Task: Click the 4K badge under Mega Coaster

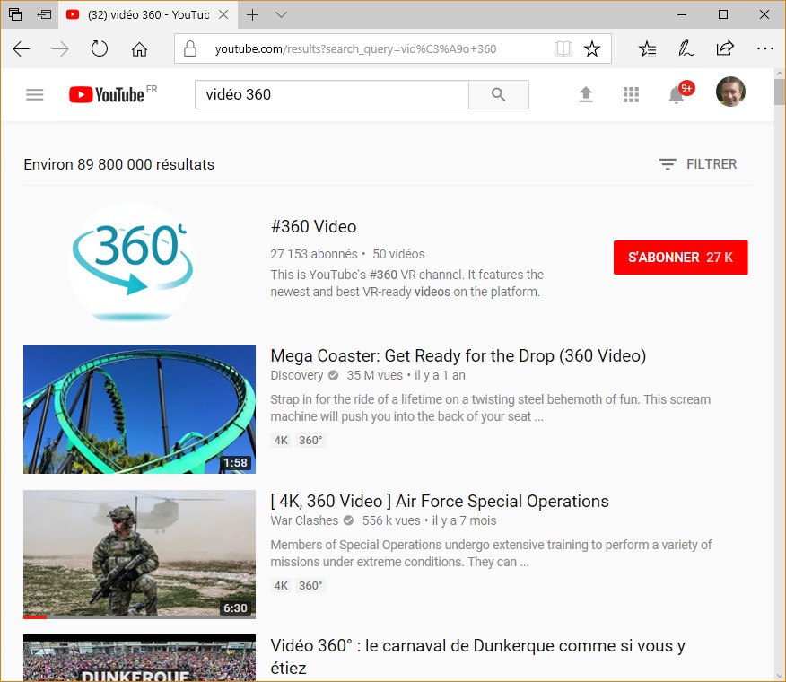Action: coord(281,441)
